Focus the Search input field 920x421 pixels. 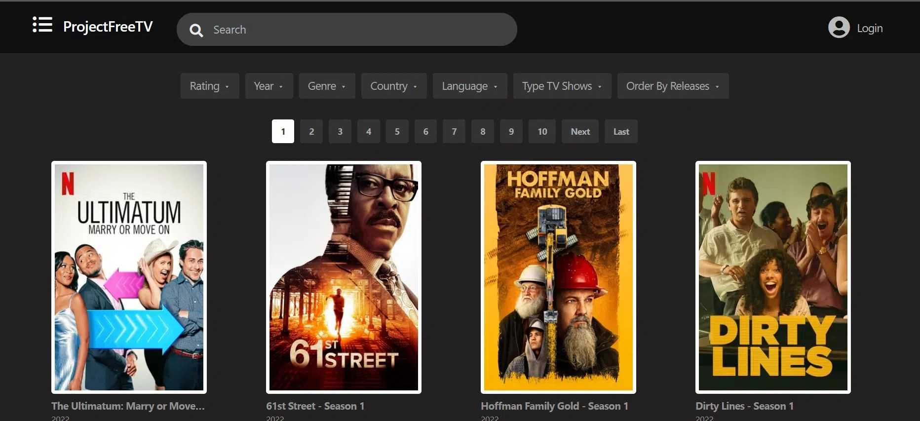(x=355, y=30)
